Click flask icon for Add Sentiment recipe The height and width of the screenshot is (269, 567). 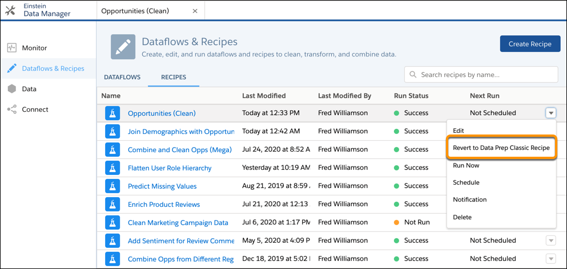click(x=112, y=241)
